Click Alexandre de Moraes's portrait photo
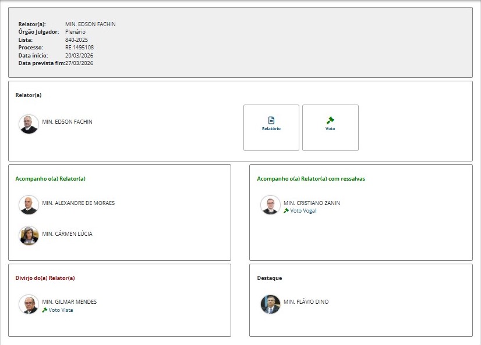The height and width of the screenshot is (345, 481). pos(29,205)
